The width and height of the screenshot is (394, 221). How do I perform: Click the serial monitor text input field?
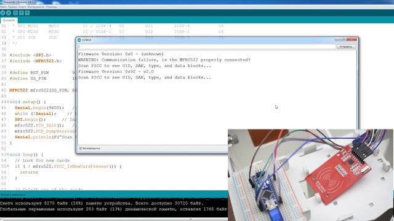click(207, 47)
